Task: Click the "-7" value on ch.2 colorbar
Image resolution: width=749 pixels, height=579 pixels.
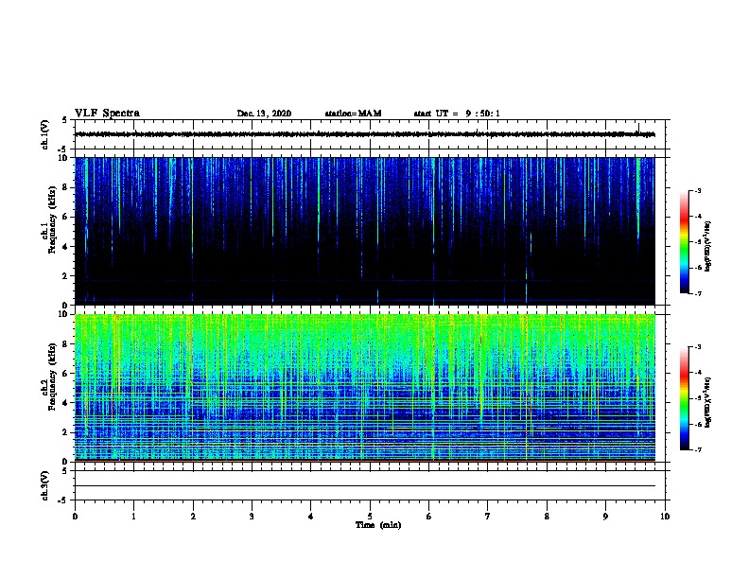Action: point(697,449)
